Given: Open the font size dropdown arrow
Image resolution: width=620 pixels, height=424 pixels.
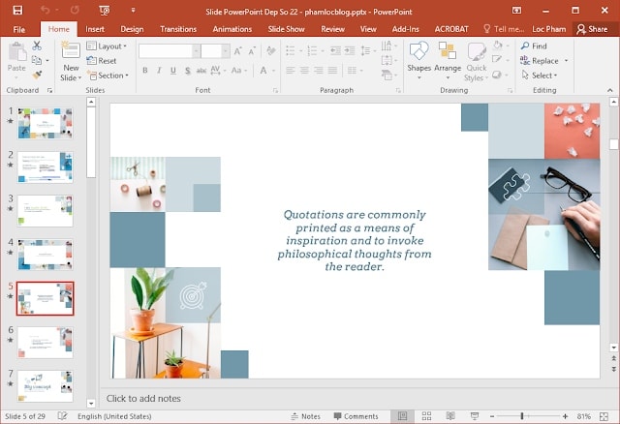Looking at the screenshot, I should point(225,51).
